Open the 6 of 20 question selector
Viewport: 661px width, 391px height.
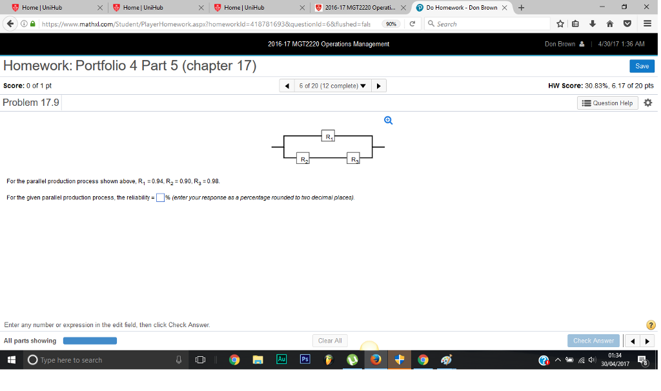click(x=332, y=85)
